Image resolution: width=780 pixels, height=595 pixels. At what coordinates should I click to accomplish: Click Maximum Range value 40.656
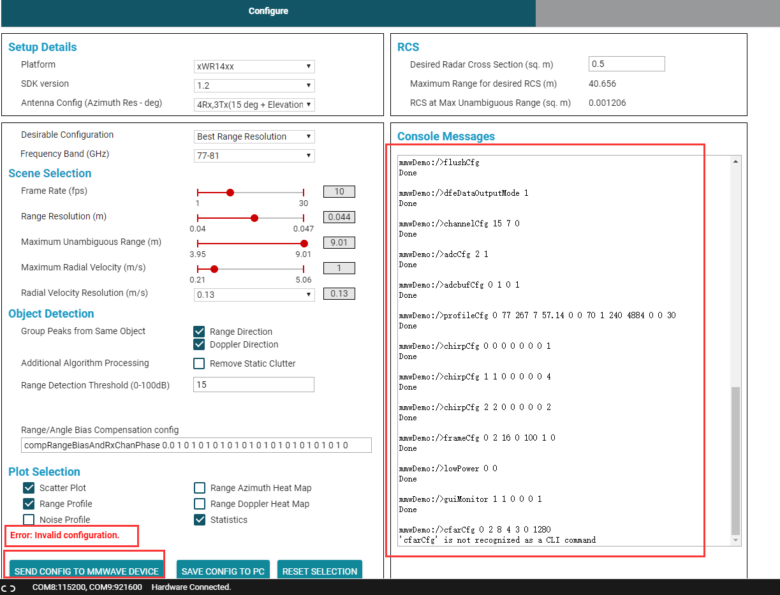pyautogui.click(x=602, y=84)
